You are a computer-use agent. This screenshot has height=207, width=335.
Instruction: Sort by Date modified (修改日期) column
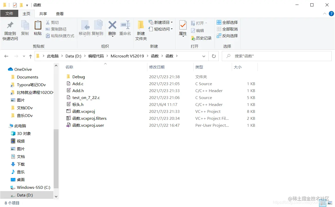(157, 67)
